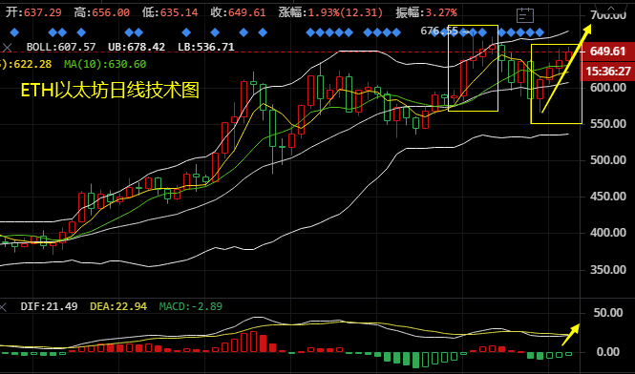Click the yellow DEA:22.94 label
The height and width of the screenshot is (374, 635).
tap(118, 306)
